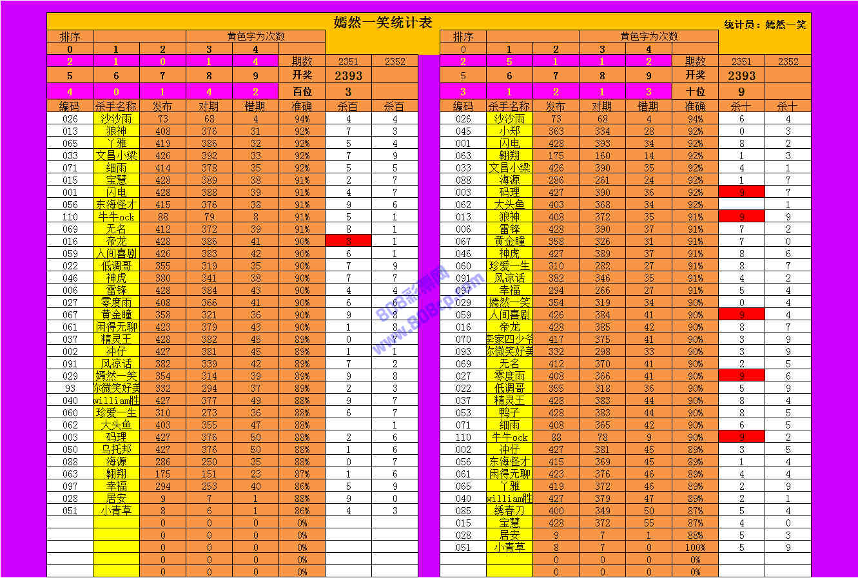Click the 十位 header cell

coord(695,92)
